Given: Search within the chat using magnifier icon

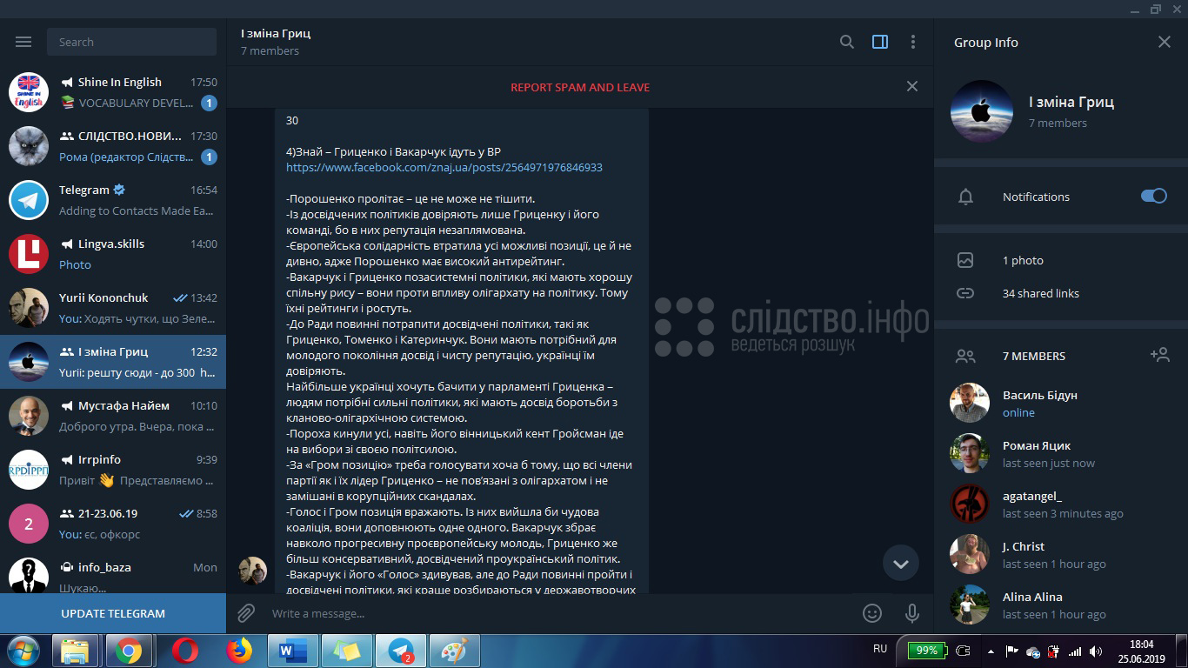Looking at the screenshot, I should 846,42.
